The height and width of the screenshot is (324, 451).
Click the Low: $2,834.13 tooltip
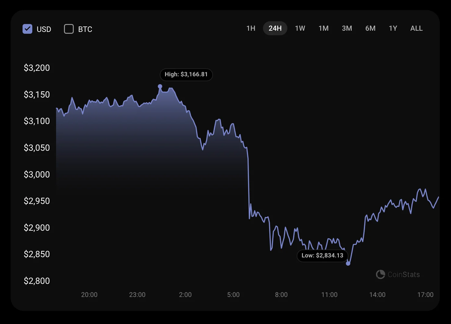coord(322,255)
